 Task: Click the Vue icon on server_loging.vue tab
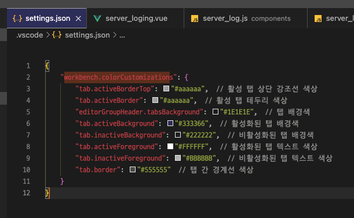tap(97, 19)
